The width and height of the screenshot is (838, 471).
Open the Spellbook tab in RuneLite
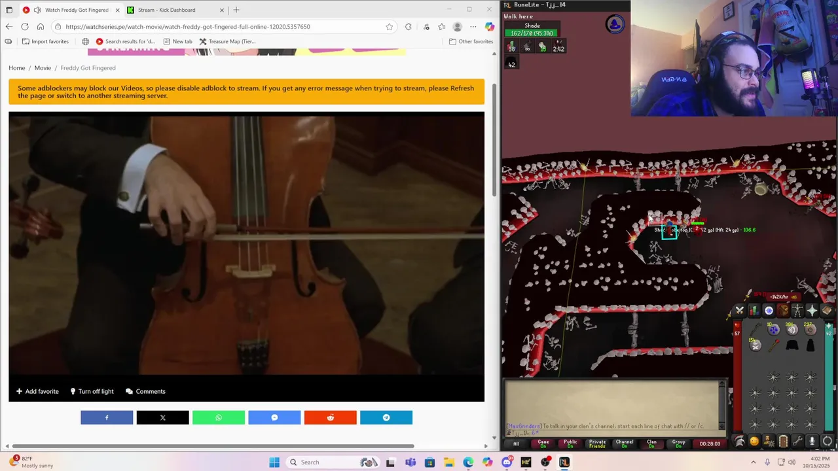[827, 309]
